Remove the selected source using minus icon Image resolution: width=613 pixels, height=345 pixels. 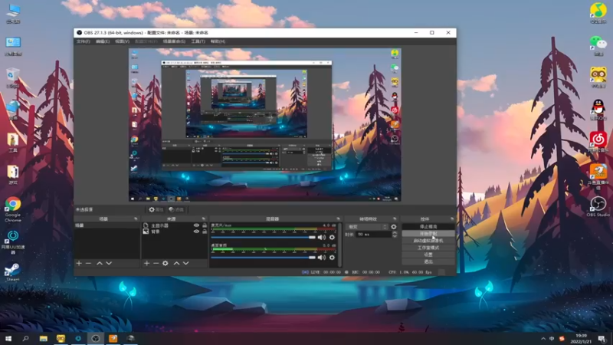[x=156, y=263]
